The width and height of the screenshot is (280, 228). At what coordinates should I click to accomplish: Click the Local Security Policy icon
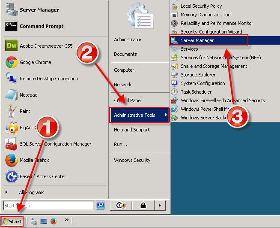click(174, 6)
